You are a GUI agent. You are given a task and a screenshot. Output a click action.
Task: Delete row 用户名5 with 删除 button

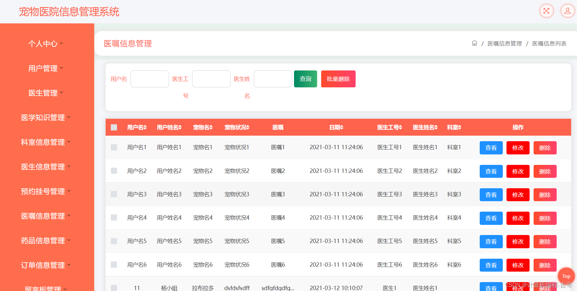[545, 241]
